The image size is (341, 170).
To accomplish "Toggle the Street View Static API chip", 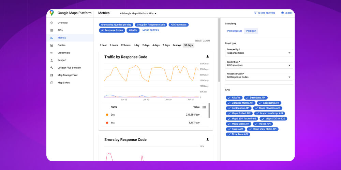I will coord(263,129).
